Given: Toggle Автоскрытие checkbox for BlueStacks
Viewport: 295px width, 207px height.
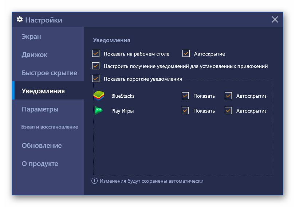Looking at the screenshot, I should click(228, 96).
